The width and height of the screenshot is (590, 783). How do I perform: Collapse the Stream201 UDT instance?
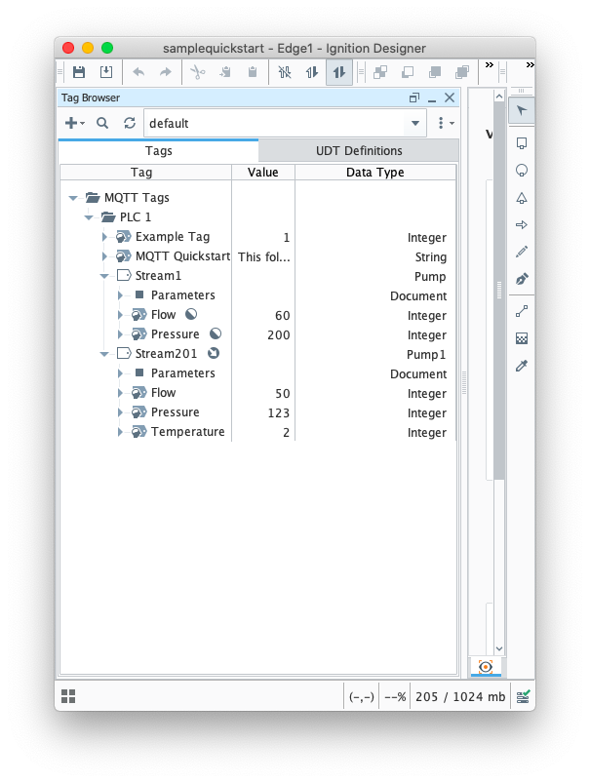point(104,354)
